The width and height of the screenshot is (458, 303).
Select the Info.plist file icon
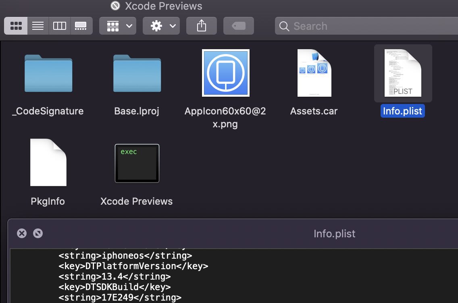click(x=403, y=73)
